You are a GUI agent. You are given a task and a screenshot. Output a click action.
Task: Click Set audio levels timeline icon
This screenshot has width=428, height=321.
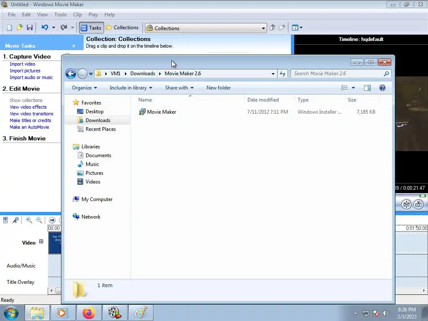pyautogui.click(x=5, y=220)
